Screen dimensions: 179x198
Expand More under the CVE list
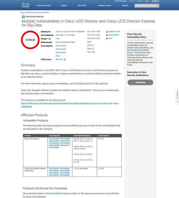tap(90, 42)
